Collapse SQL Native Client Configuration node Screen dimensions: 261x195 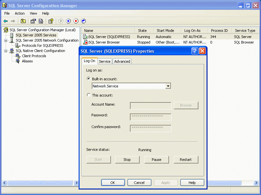coord(6,51)
